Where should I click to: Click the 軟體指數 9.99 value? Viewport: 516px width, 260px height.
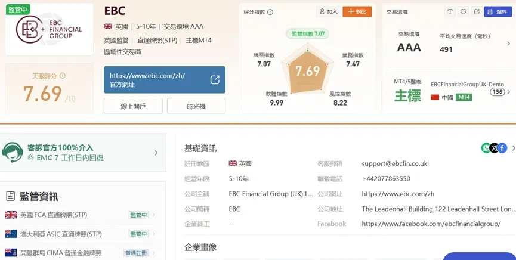(x=276, y=103)
